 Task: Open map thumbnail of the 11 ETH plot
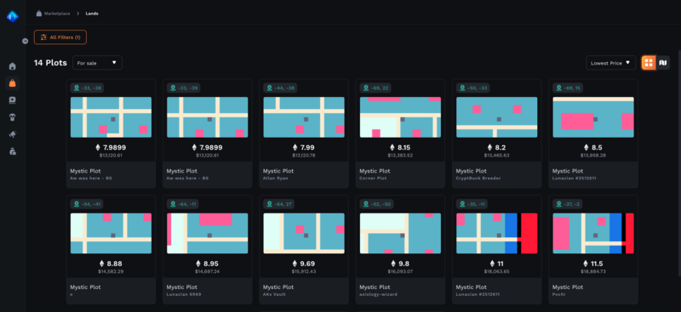(x=497, y=233)
